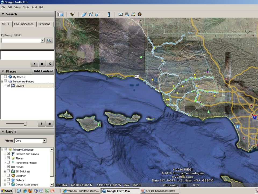Viewport: 258px width, 194px height.
Task: Click the Highway 101 shield on the map
Action: tap(137, 76)
